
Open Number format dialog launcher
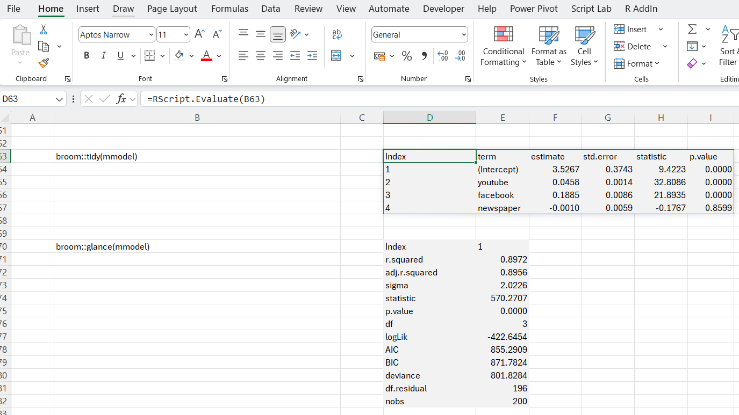tap(468, 79)
